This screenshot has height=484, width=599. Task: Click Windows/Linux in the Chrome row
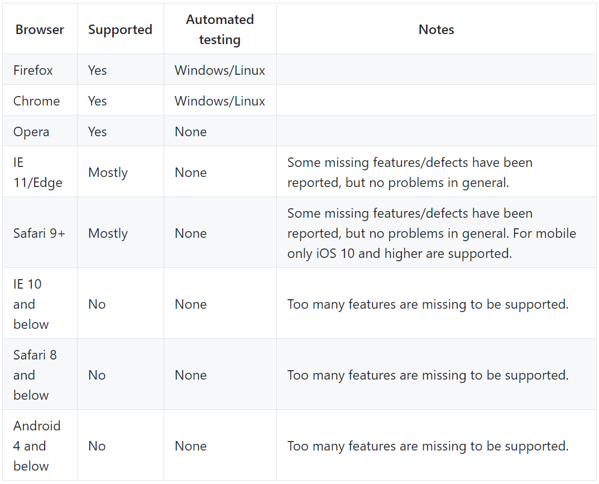tap(220, 101)
